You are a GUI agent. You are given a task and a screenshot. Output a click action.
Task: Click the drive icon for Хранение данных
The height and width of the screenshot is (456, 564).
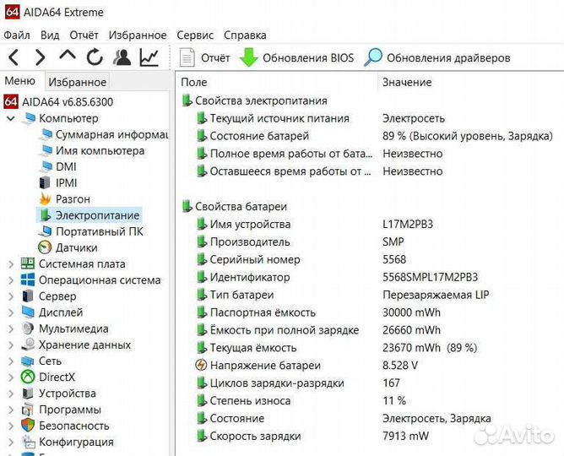(x=28, y=345)
